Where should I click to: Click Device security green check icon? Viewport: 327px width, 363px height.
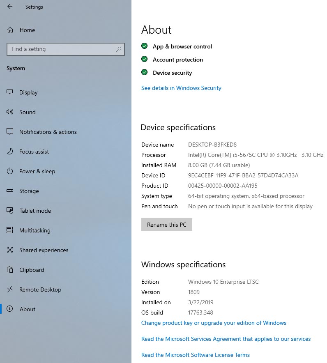click(144, 72)
